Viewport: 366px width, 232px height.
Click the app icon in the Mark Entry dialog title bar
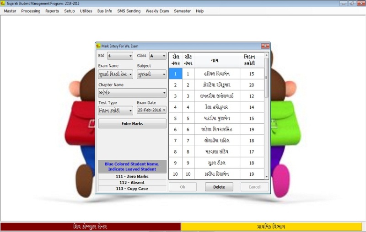[x=98, y=46]
